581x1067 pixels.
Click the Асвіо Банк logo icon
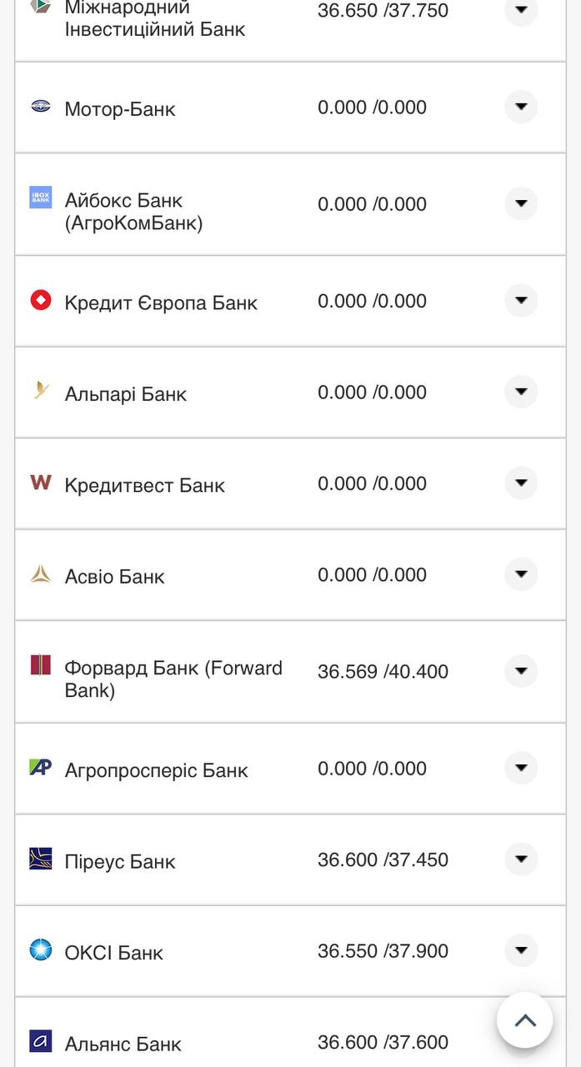pyautogui.click(x=41, y=574)
